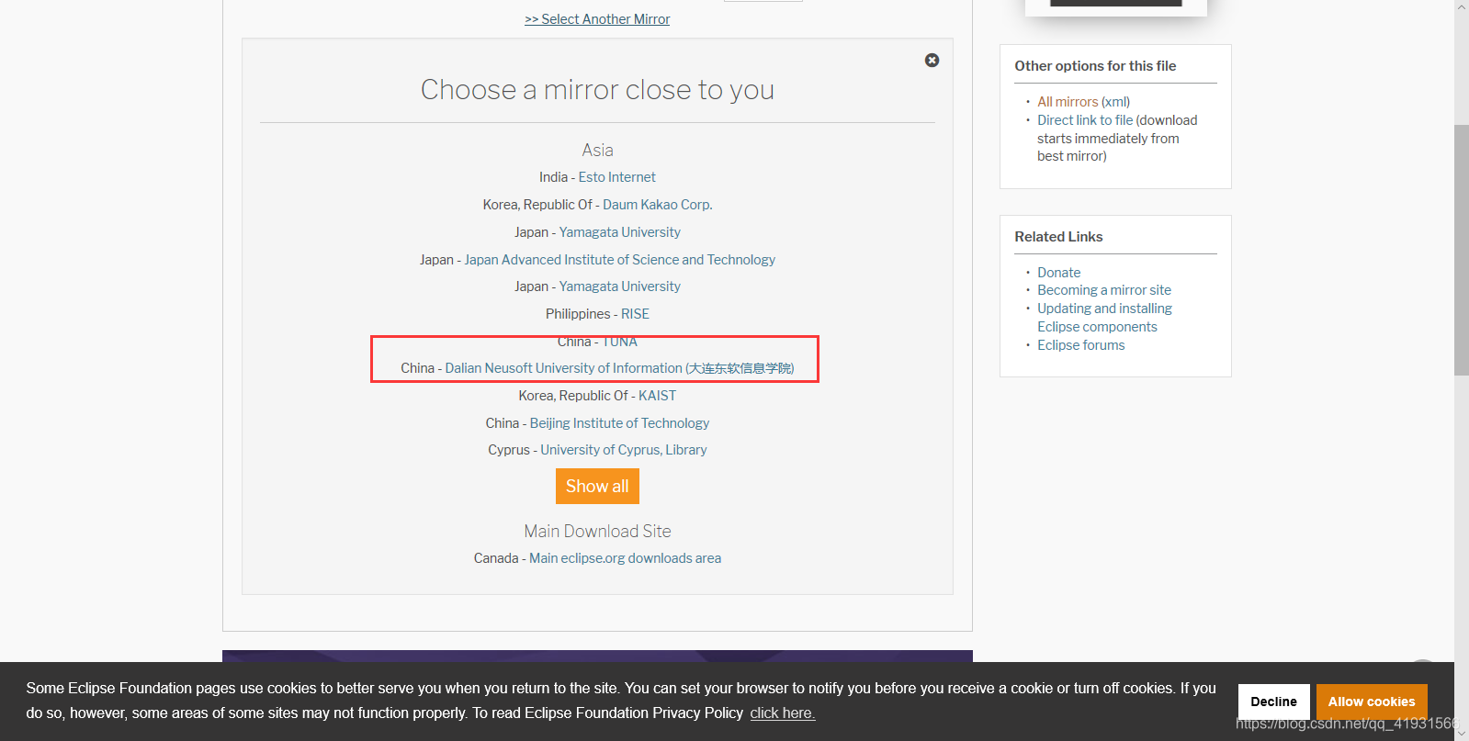
Task: Choose the Daum Kakao Corp. mirror
Action: point(658,205)
